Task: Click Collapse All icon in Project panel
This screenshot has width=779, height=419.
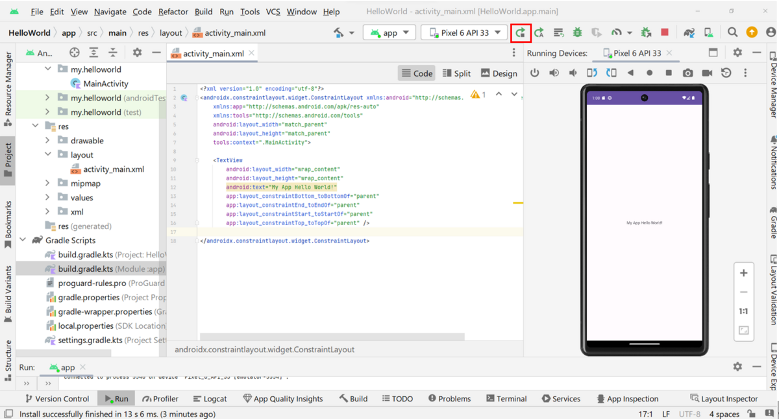Action: point(112,53)
